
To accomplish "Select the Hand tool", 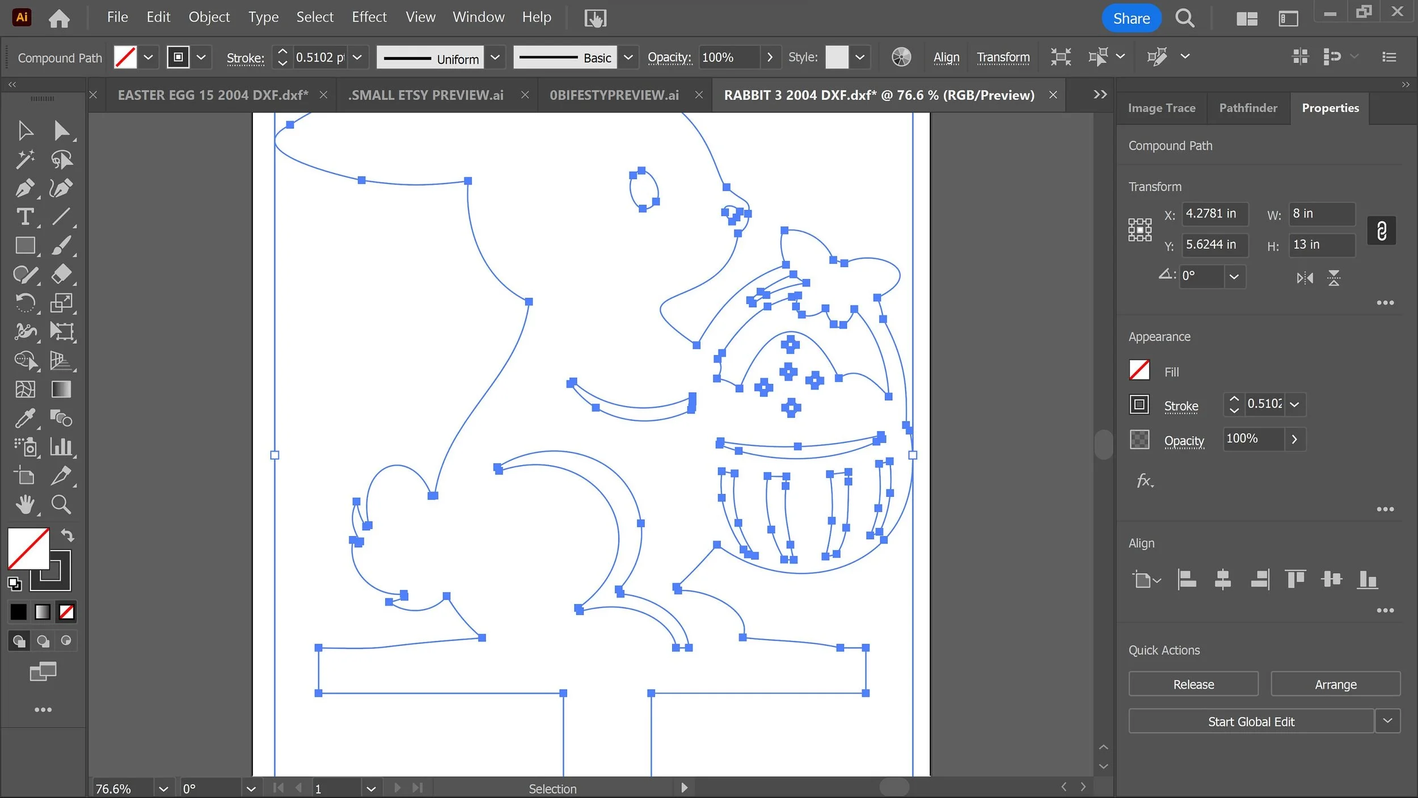I will tap(25, 504).
